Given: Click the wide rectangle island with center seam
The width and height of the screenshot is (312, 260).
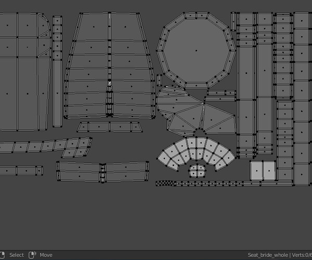Looking at the screenshot, I should pyautogui.click(x=102, y=172).
